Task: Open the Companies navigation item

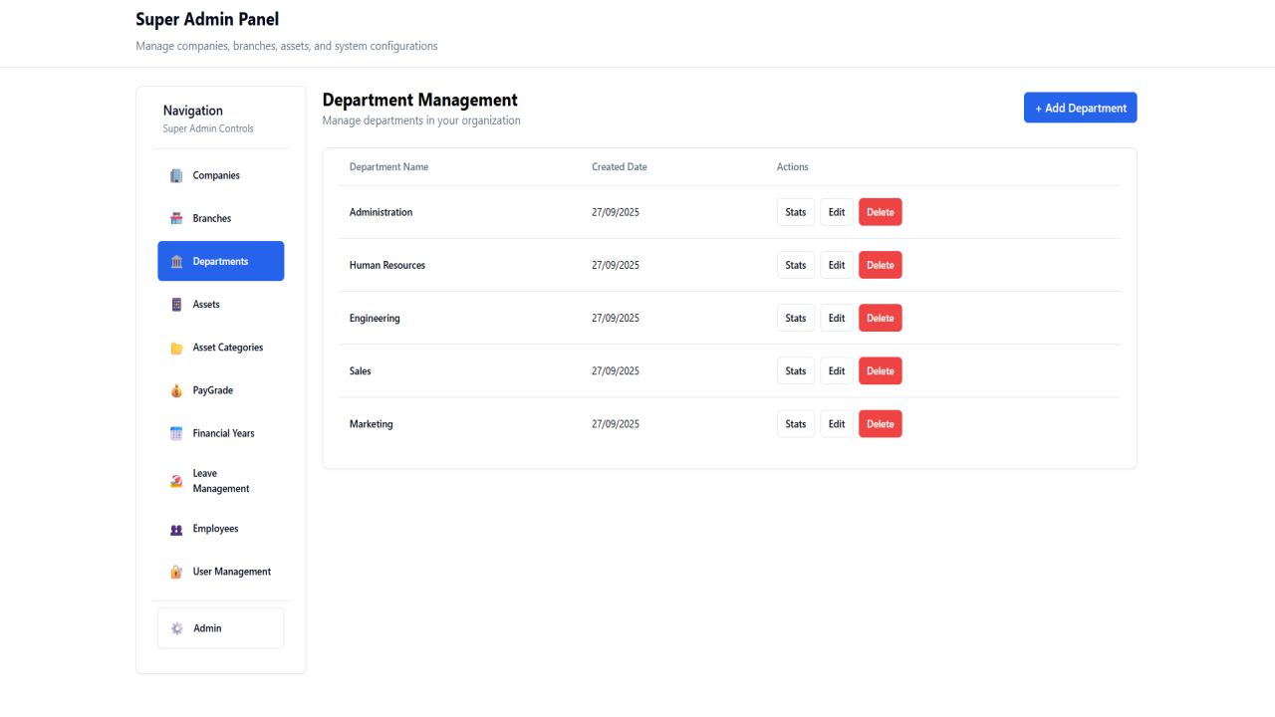Action: (221, 175)
